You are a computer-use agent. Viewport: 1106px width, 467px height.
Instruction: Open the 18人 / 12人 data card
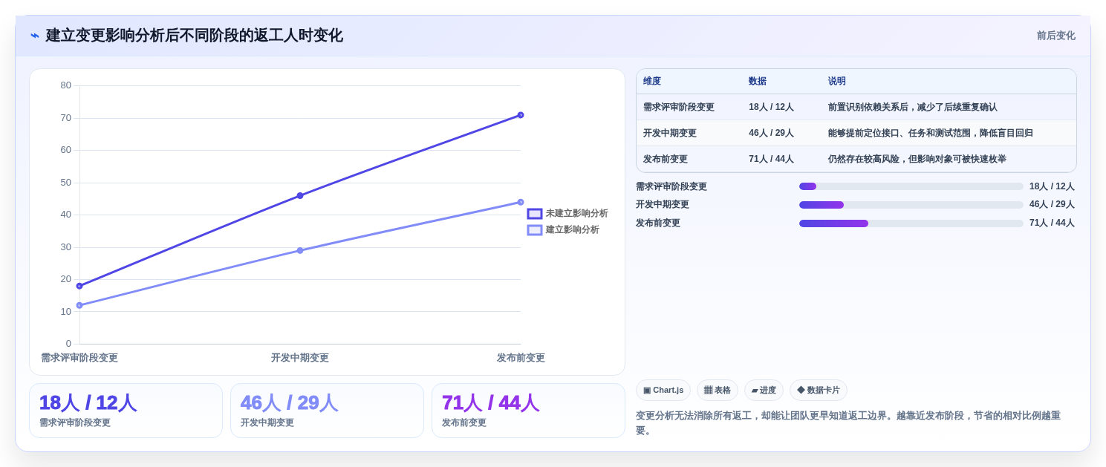[x=126, y=411]
